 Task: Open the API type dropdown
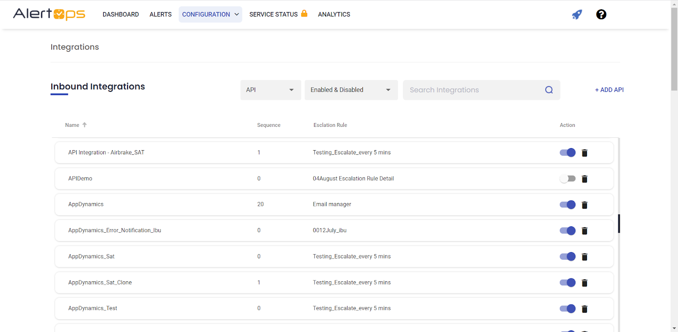[x=270, y=90]
